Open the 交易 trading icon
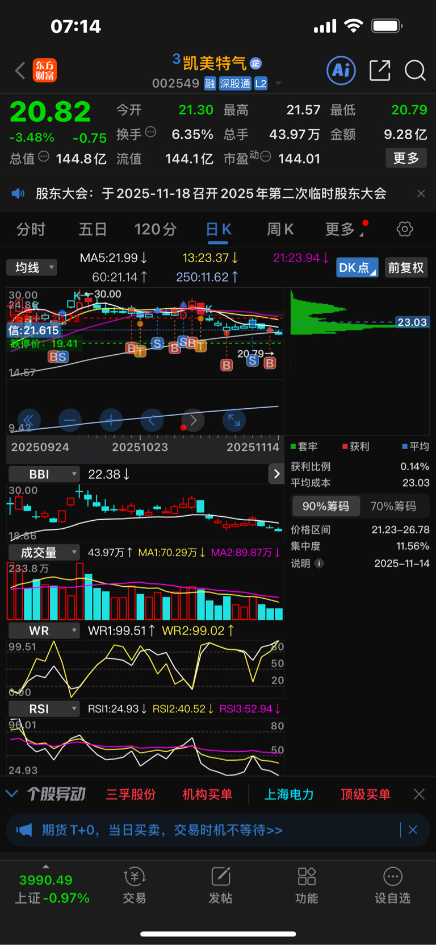The width and height of the screenshot is (436, 945). coord(135,885)
